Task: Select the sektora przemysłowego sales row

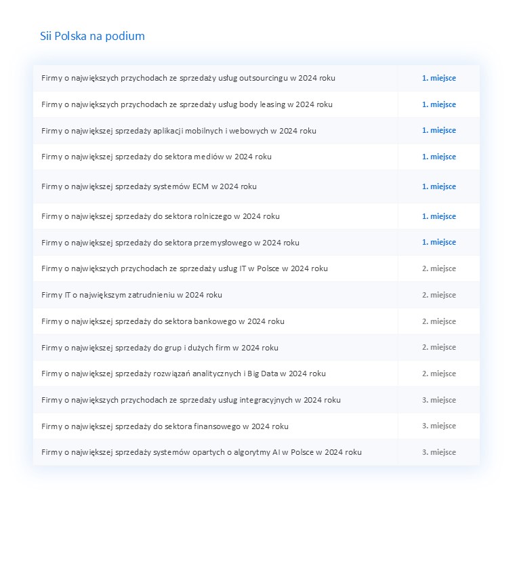Action: tap(256, 243)
